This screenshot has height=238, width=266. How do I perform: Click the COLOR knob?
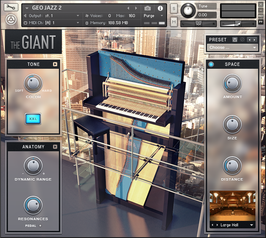[33, 83]
